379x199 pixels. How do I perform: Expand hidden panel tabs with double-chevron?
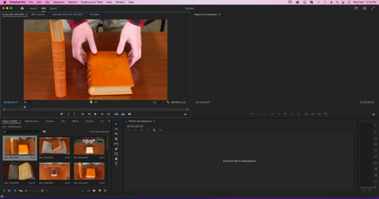pos(109,121)
